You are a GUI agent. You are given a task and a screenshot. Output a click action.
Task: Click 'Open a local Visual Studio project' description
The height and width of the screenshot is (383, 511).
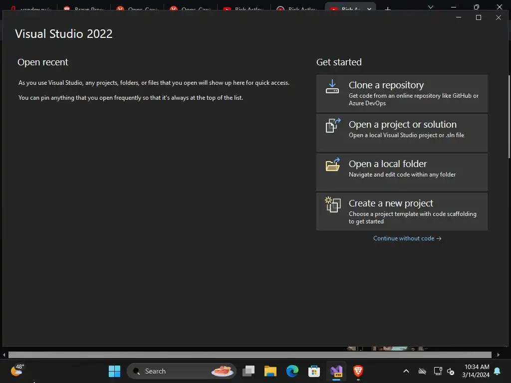click(x=406, y=135)
